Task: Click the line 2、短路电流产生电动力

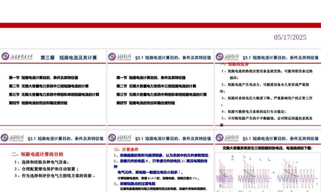Action: (265, 85)
